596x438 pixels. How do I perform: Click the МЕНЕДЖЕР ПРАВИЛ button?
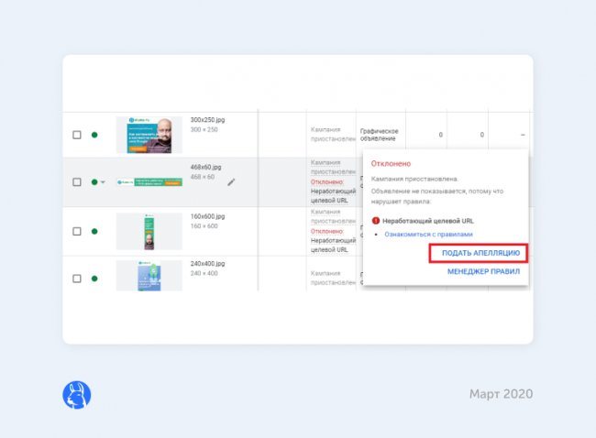click(x=483, y=272)
